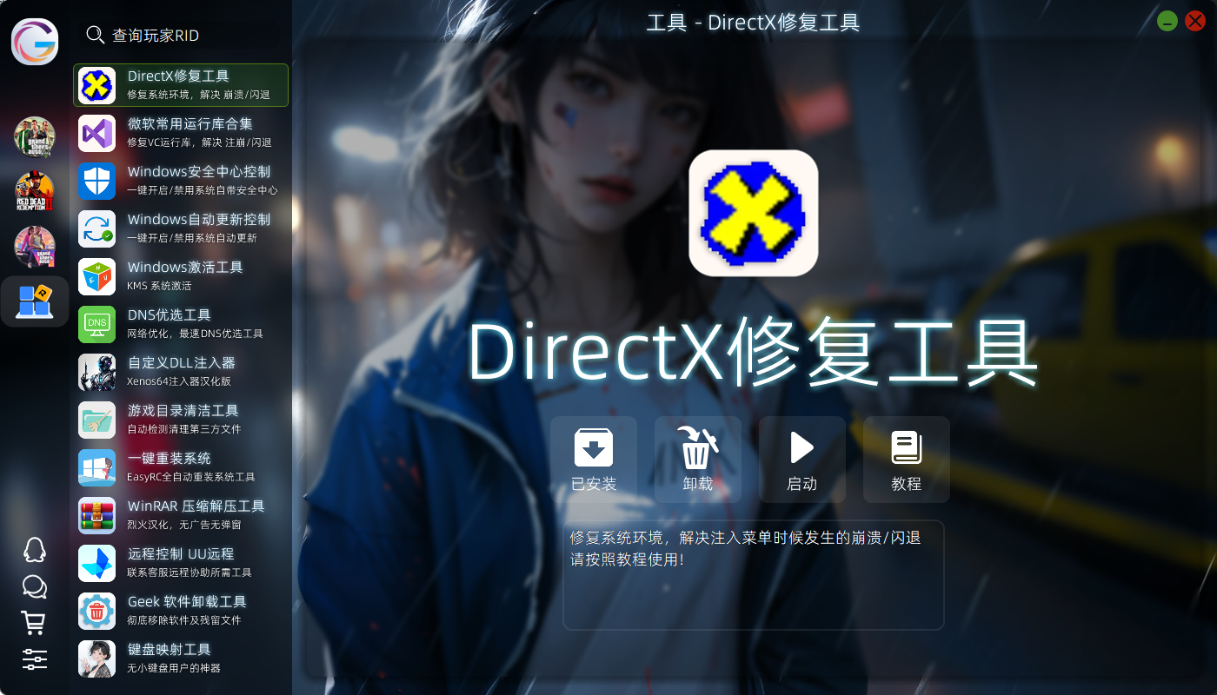Click the app logo at top left

point(35,42)
